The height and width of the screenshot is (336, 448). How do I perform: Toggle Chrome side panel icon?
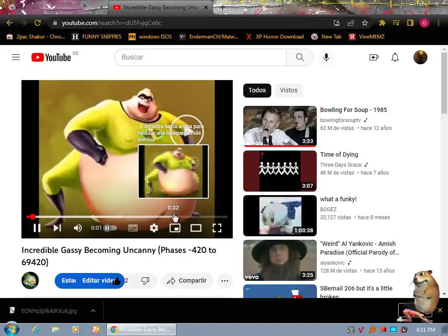410,23
